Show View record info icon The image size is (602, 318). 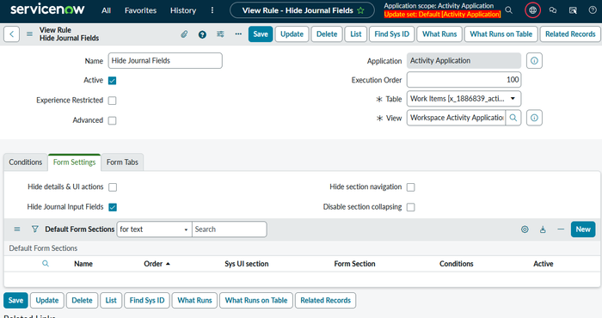pyautogui.click(x=534, y=118)
